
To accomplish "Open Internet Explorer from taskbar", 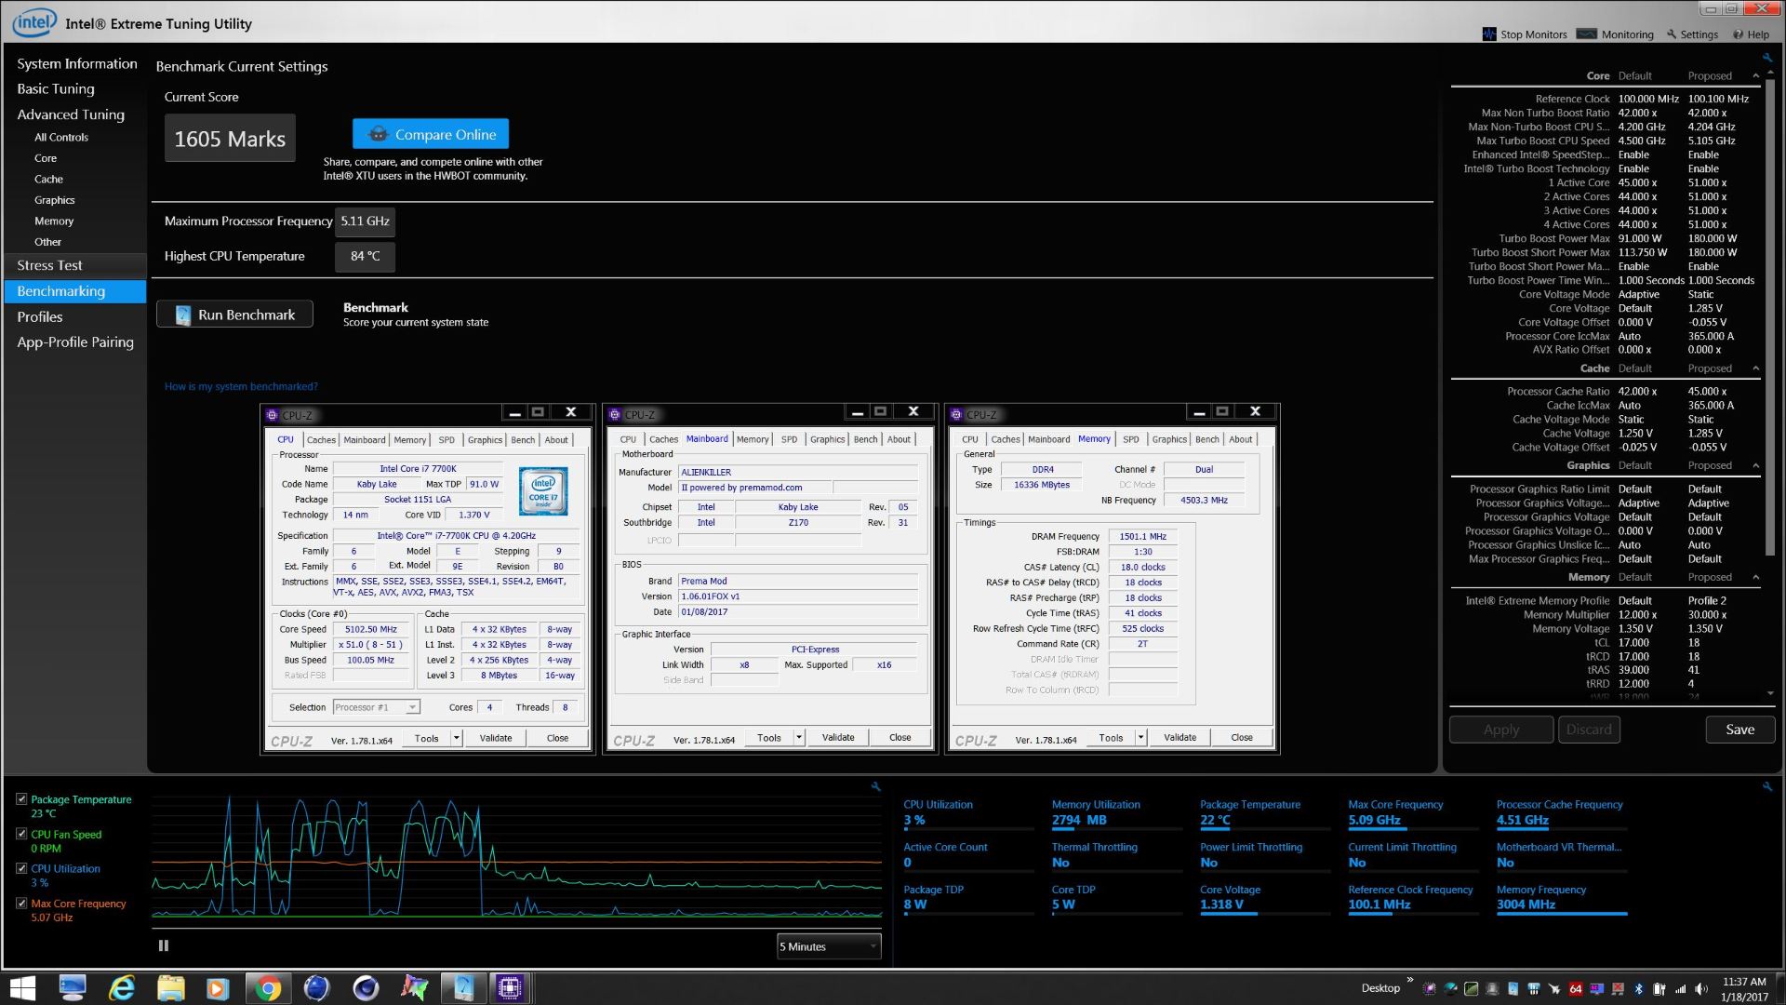I will tap(122, 988).
